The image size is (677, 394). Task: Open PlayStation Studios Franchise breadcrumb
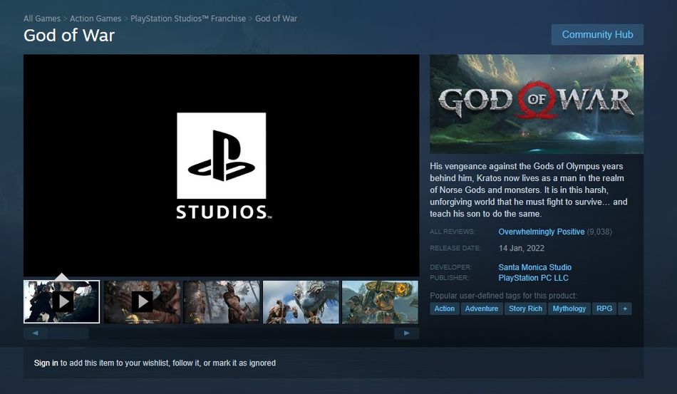point(188,19)
